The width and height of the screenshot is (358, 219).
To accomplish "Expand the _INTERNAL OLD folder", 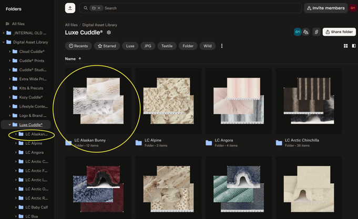I will pos(4,33).
